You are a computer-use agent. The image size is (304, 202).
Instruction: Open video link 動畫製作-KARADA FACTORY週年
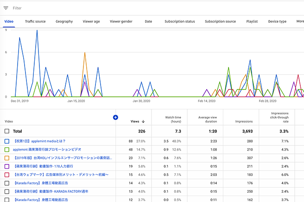tap(51, 191)
